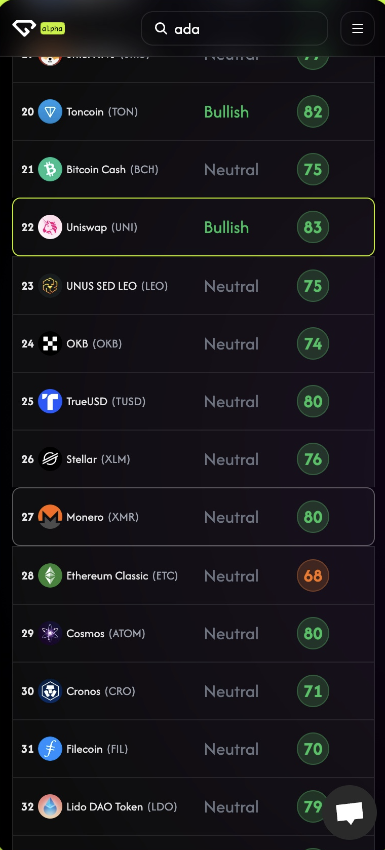Click the Monero logo icon
The height and width of the screenshot is (850, 385).
(x=50, y=517)
